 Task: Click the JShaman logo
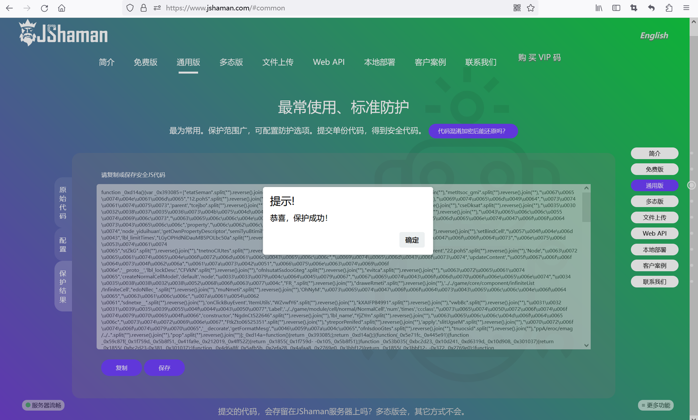[x=63, y=33]
